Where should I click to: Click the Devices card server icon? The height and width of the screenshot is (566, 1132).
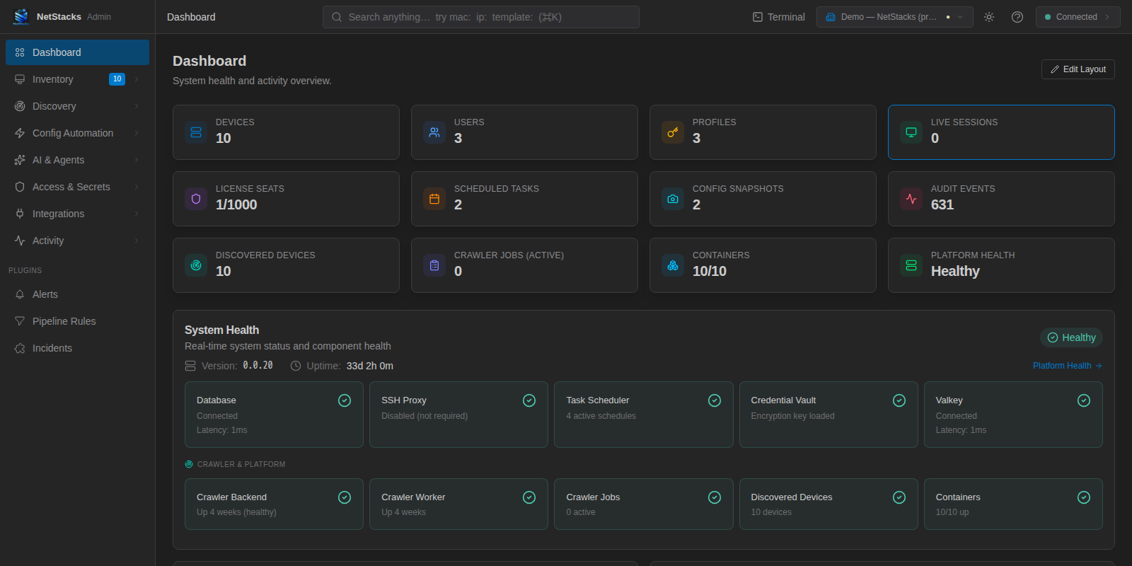(x=196, y=132)
